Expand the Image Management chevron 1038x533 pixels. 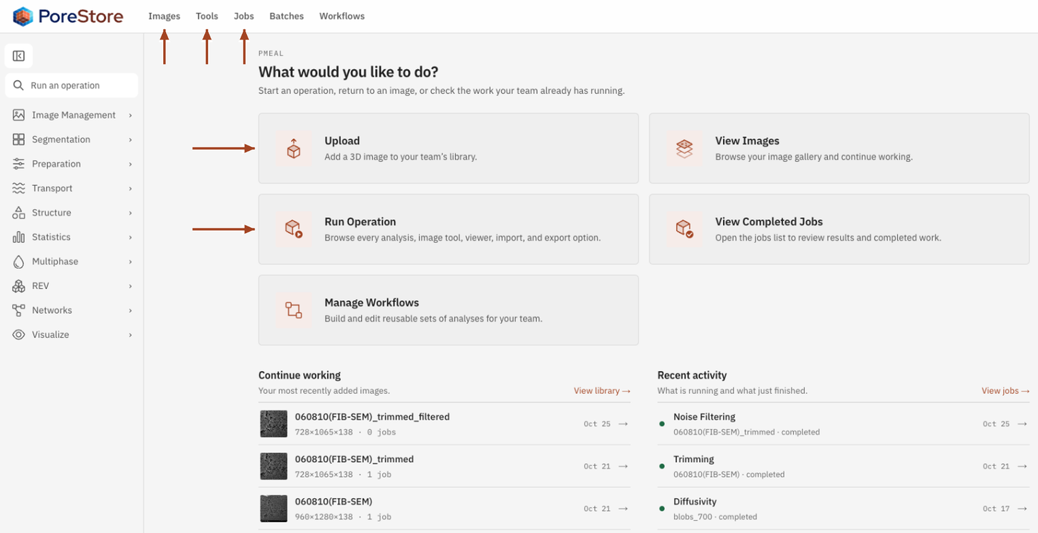(130, 116)
